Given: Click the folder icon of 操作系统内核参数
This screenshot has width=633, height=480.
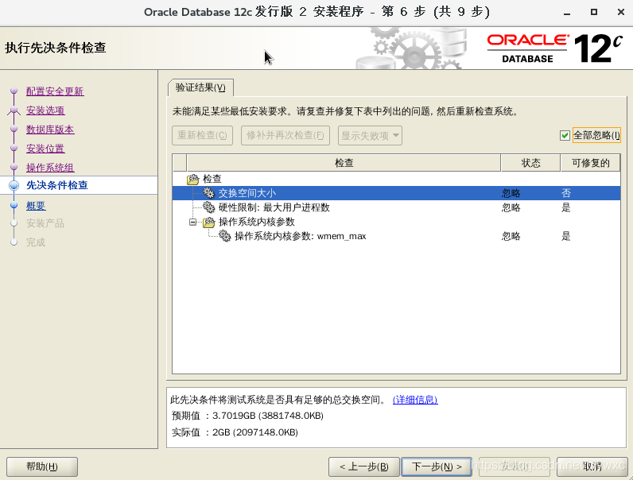Looking at the screenshot, I should [208, 222].
